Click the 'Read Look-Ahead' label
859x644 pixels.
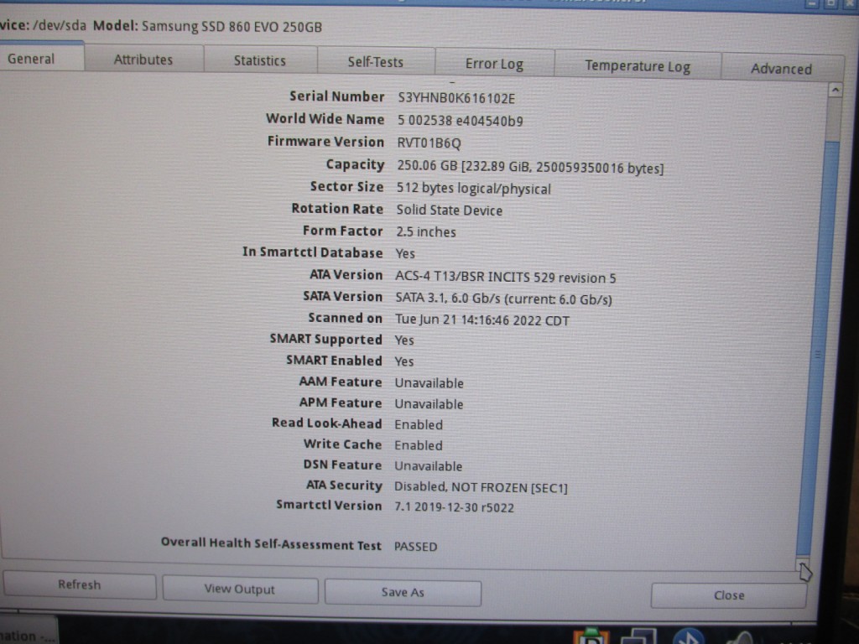click(x=327, y=423)
